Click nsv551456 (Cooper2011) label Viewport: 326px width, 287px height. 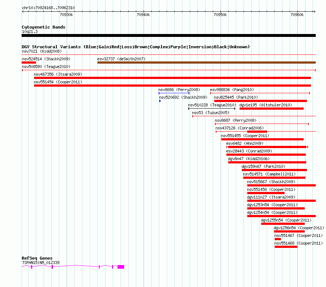[271, 189]
